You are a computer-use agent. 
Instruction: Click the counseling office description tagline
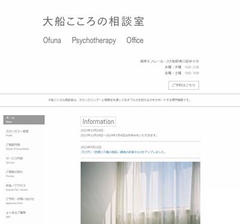click(119, 100)
